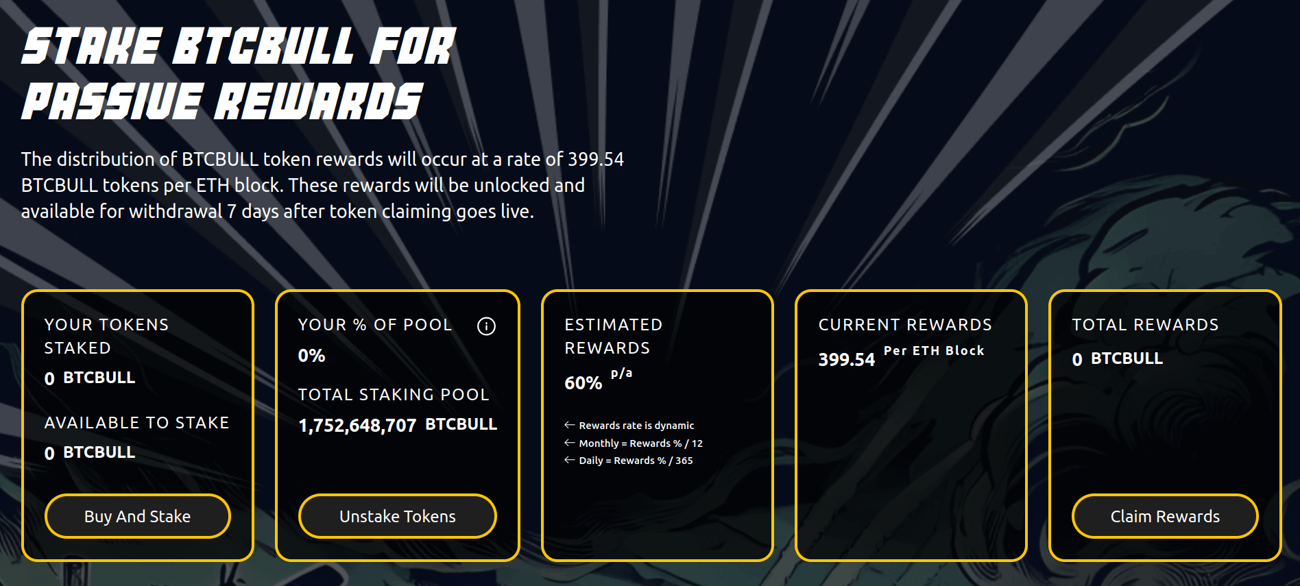
Task: Click the Available to Stake label
Action: 136,423
